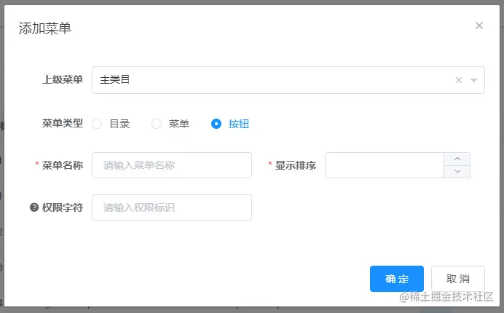The height and width of the screenshot is (313, 504).
Task: Select the 菜单 radio button
Action: 157,124
